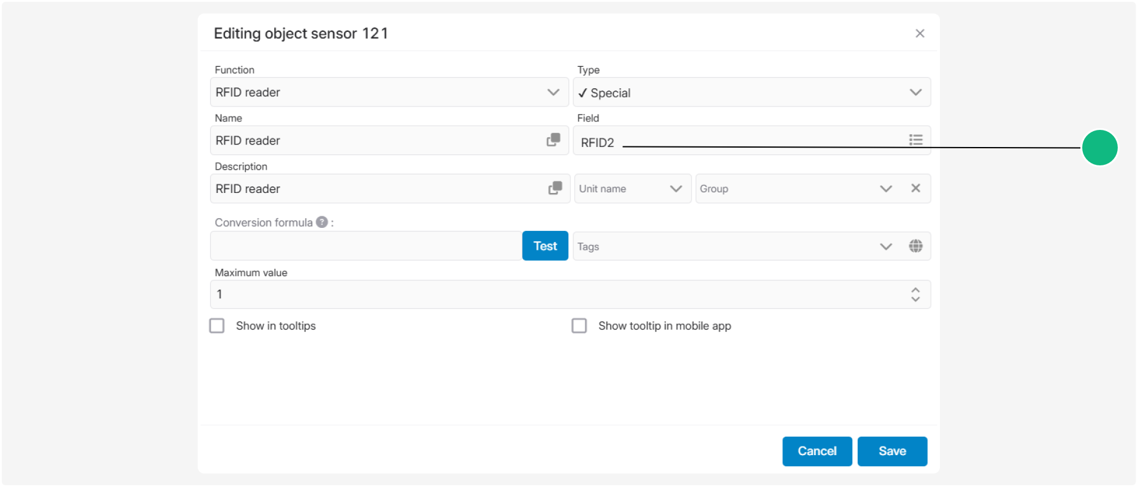This screenshot has height=487, width=1138.
Task: Click the globe icon next to Tags
Action: coord(915,246)
